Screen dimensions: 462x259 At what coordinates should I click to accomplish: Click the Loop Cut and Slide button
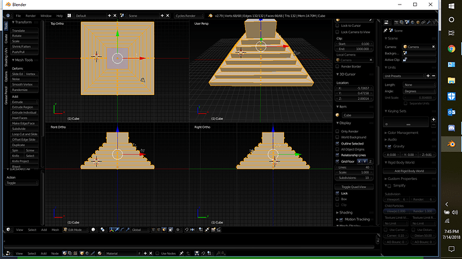click(25, 134)
